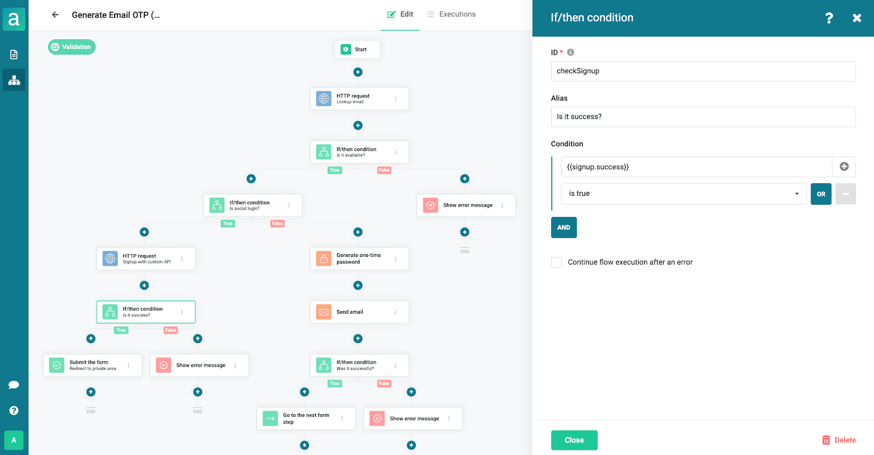Click the back arrow next to flow title
The height and width of the screenshot is (455, 874).
[x=55, y=15]
